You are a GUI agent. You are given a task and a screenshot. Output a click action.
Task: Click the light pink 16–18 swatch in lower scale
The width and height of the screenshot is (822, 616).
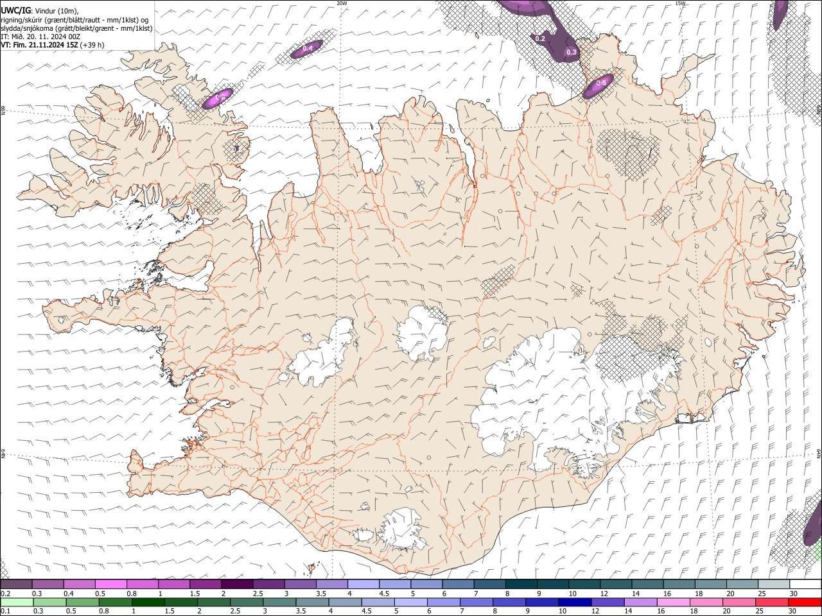point(672,602)
